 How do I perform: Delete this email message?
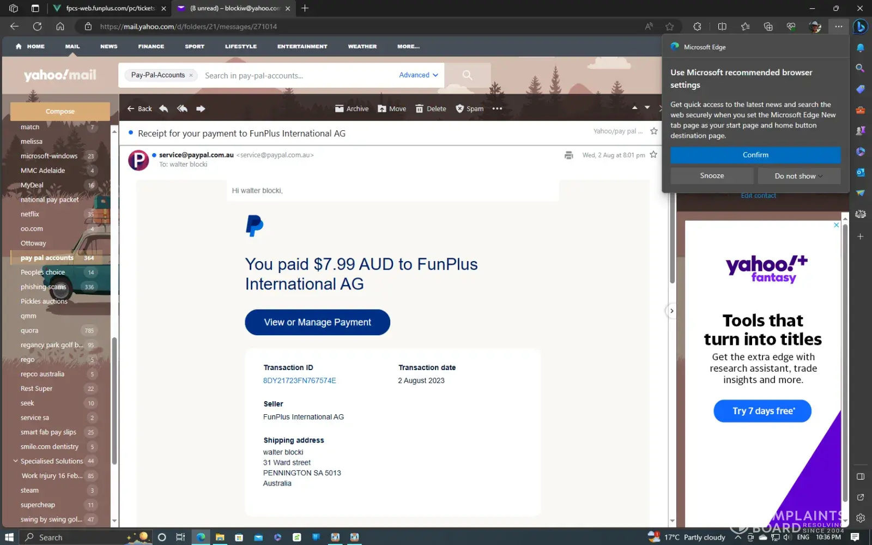coord(431,108)
